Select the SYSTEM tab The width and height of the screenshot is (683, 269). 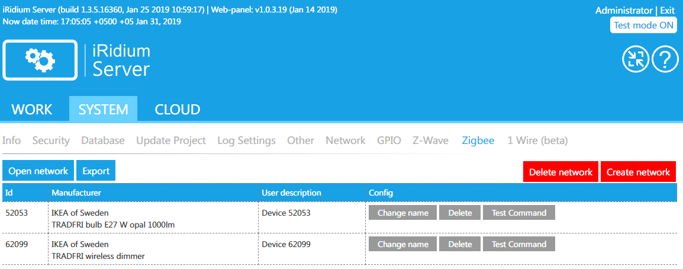click(x=103, y=110)
